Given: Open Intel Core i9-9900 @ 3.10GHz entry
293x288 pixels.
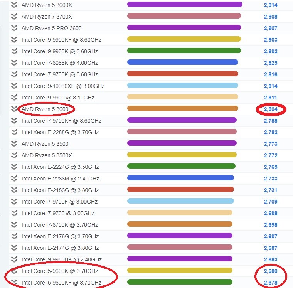Looking at the screenshot, I should [58, 98].
